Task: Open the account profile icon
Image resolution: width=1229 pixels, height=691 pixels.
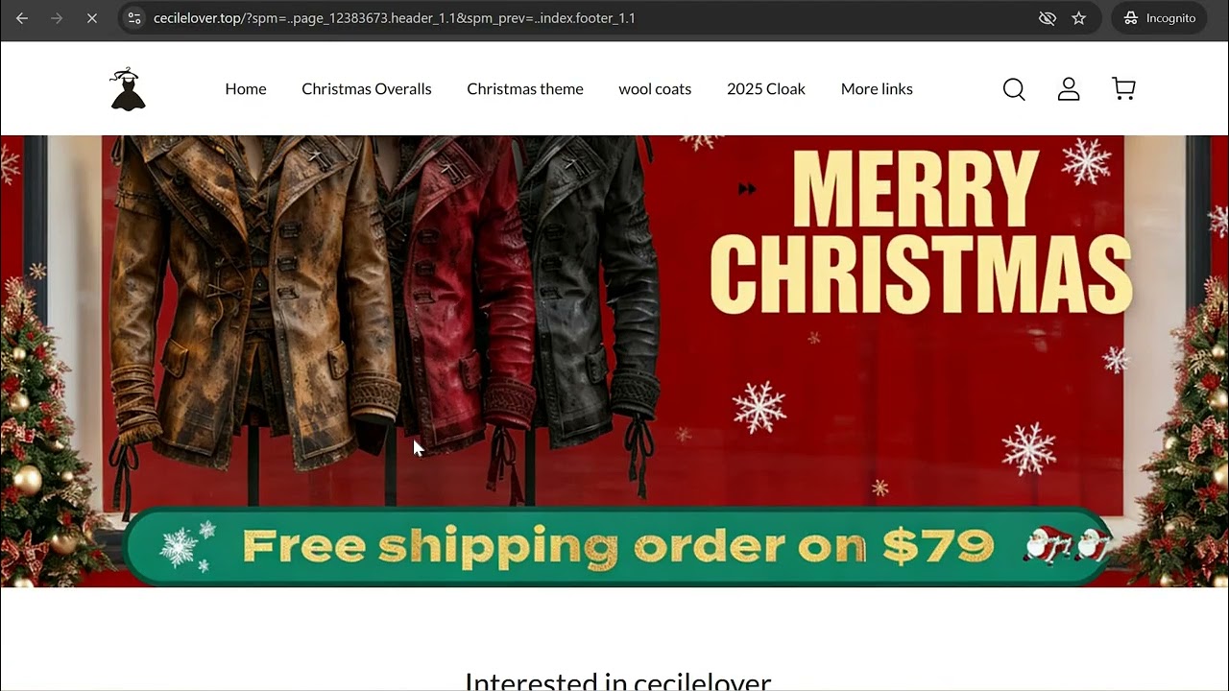Action: [x=1069, y=89]
